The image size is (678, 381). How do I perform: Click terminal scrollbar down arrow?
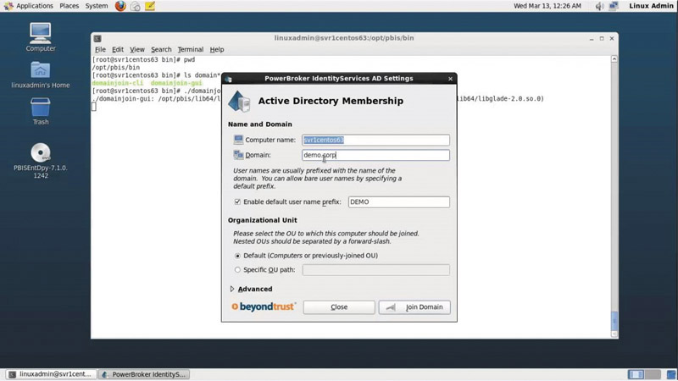click(x=614, y=334)
